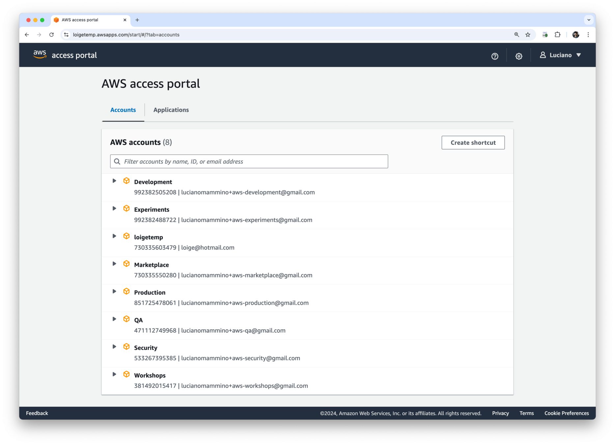Expand the QA account row

pyautogui.click(x=114, y=319)
